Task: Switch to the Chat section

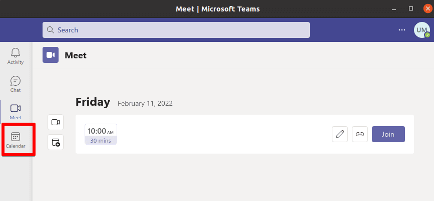Action: click(16, 84)
